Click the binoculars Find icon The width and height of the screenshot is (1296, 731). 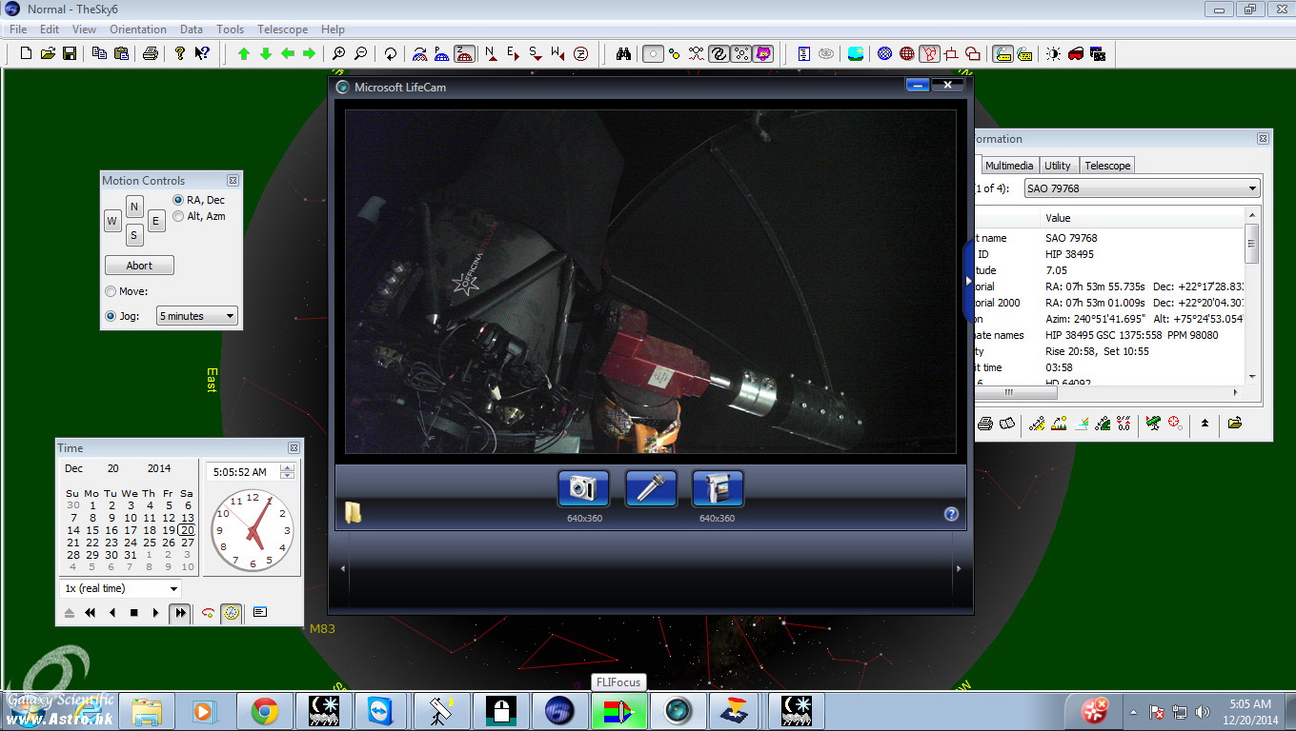(623, 54)
